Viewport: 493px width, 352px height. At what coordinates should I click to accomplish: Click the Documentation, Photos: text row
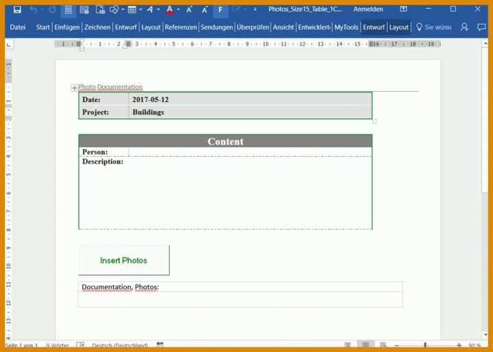[x=240, y=287]
